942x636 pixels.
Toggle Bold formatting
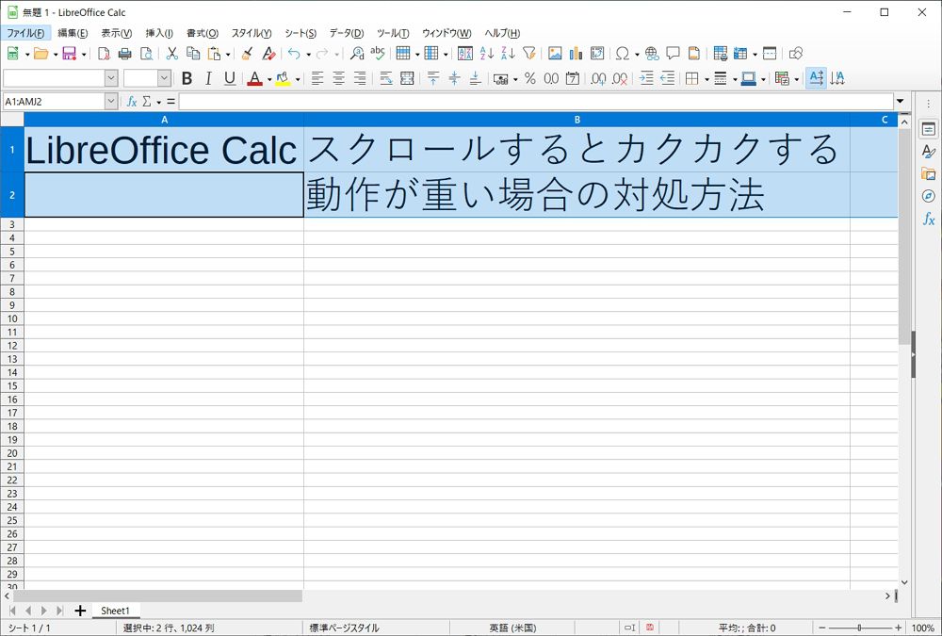pos(187,79)
